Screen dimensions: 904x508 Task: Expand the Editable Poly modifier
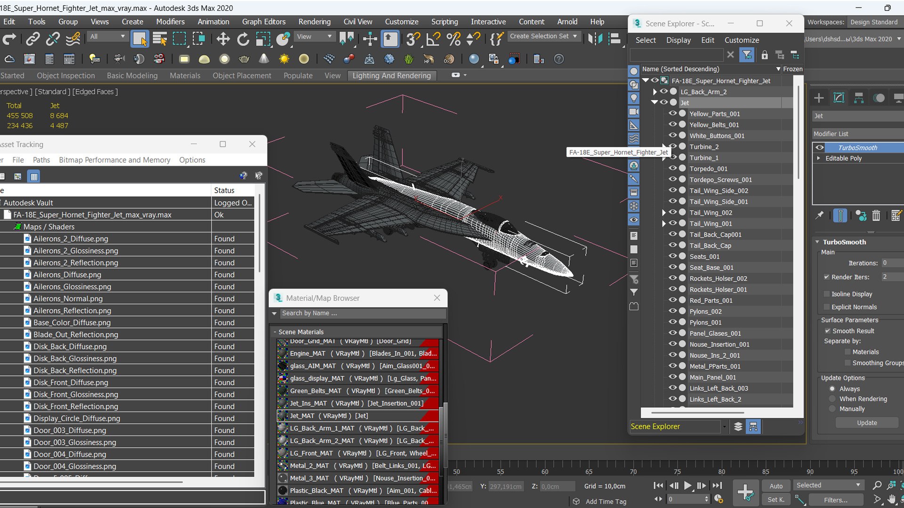tap(819, 158)
